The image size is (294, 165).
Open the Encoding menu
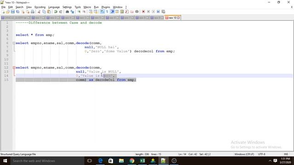(x=40, y=7)
